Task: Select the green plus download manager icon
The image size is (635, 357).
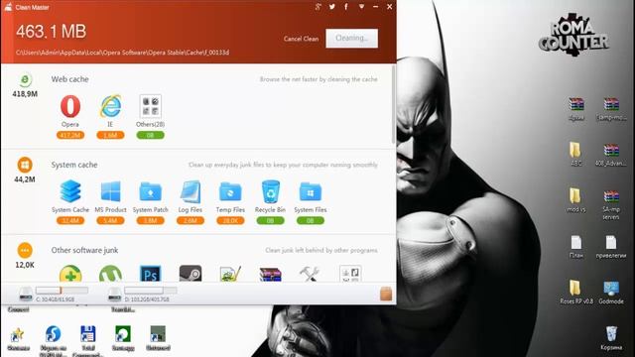Action: [70, 274]
